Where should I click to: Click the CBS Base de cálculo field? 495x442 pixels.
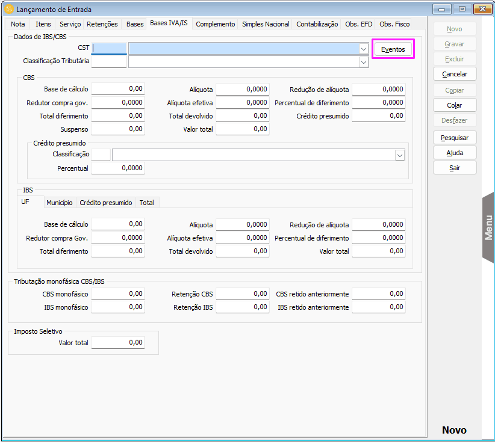tap(118, 89)
